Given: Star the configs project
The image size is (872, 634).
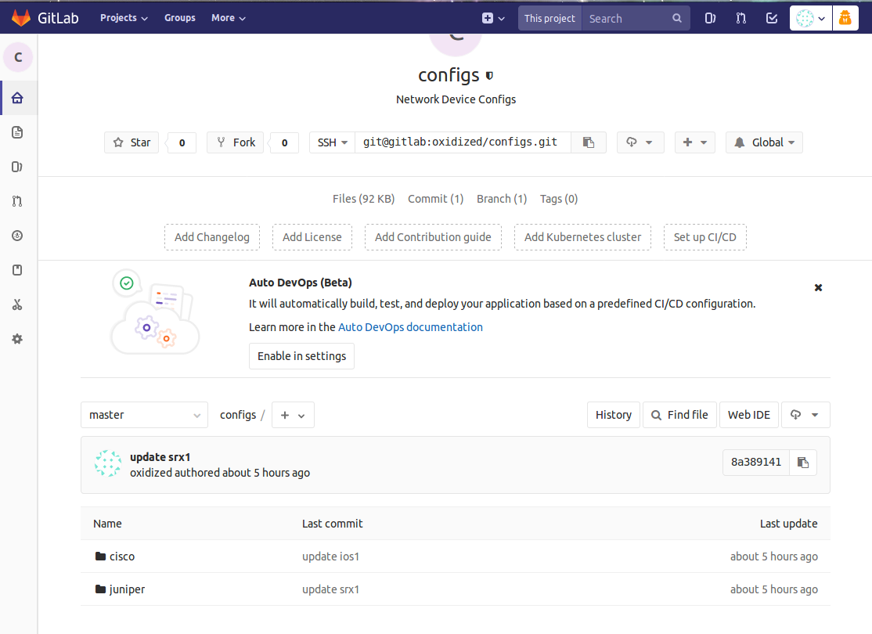Looking at the screenshot, I should 132,142.
